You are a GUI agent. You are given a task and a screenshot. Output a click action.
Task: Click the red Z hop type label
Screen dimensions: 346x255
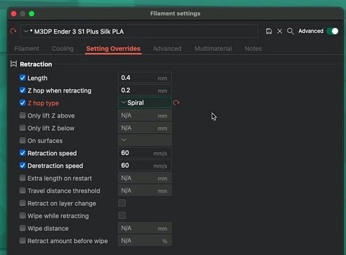click(43, 103)
